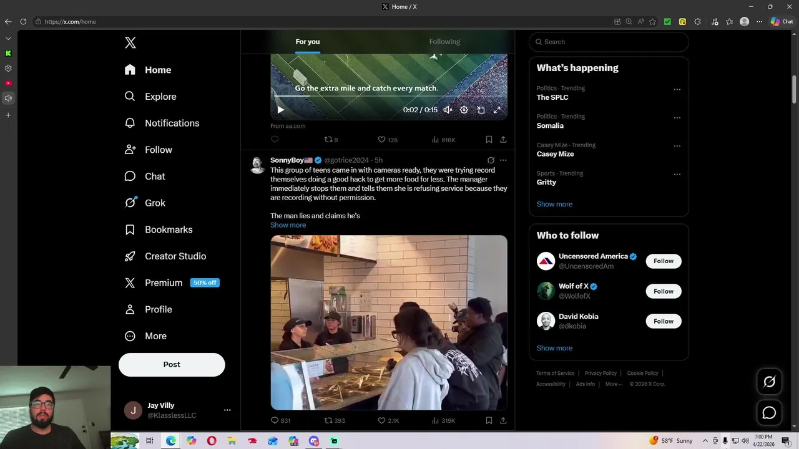The image size is (799, 449).
Task: Click the X logo in the sidebar
Action: (x=130, y=42)
